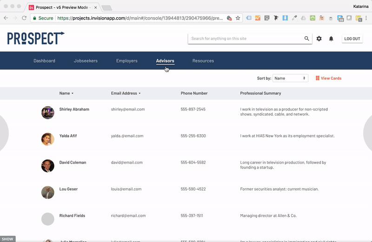The height and width of the screenshot is (242, 372).
Task: Open settings via the gear icon
Action: tap(319, 39)
